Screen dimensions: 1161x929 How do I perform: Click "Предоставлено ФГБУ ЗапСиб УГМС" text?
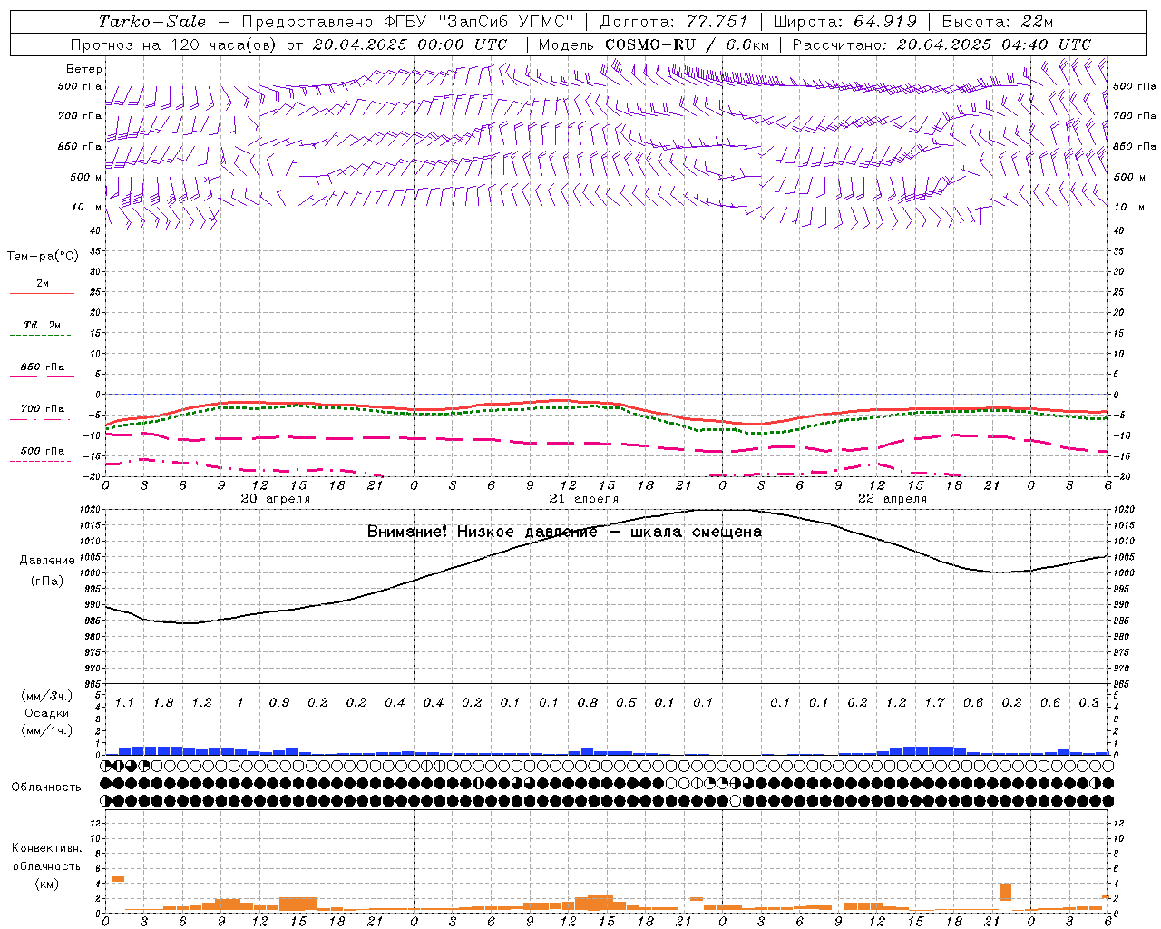coord(408,22)
